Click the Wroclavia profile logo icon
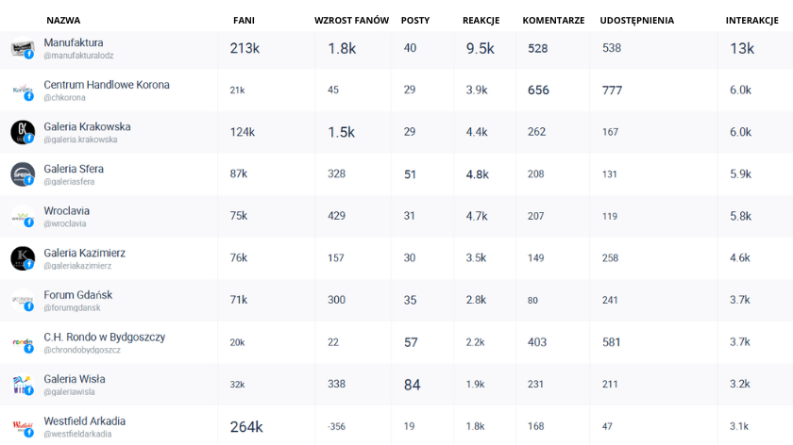793x445 pixels. tap(22, 217)
